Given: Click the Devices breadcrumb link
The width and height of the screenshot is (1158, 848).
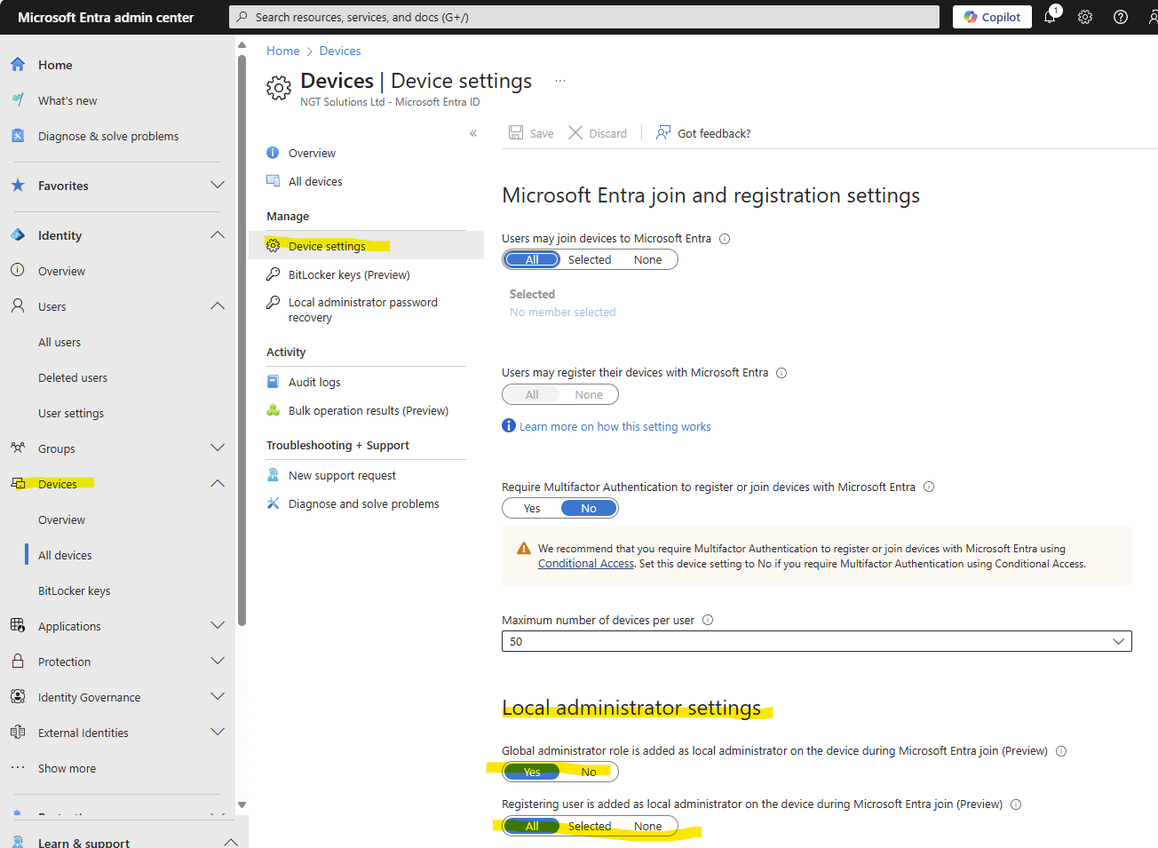Looking at the screenshot, I should tap(340, 51).
